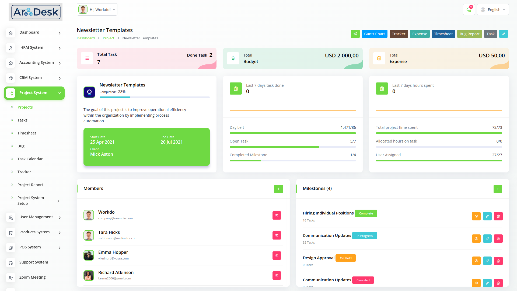This screenshot has width=517, height=291.
Task: Click the green share project icon
Action: tap(355, 34)
